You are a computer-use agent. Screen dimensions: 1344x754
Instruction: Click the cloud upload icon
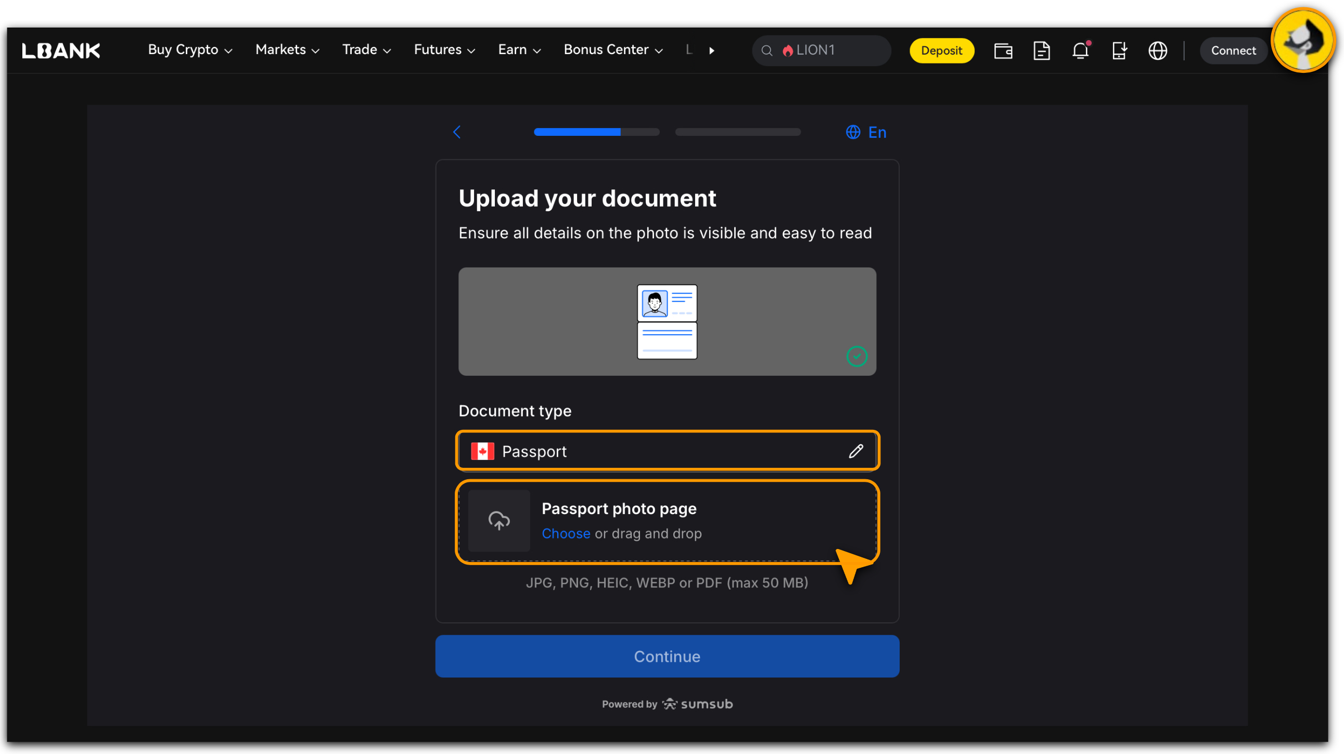click(499, 521)
